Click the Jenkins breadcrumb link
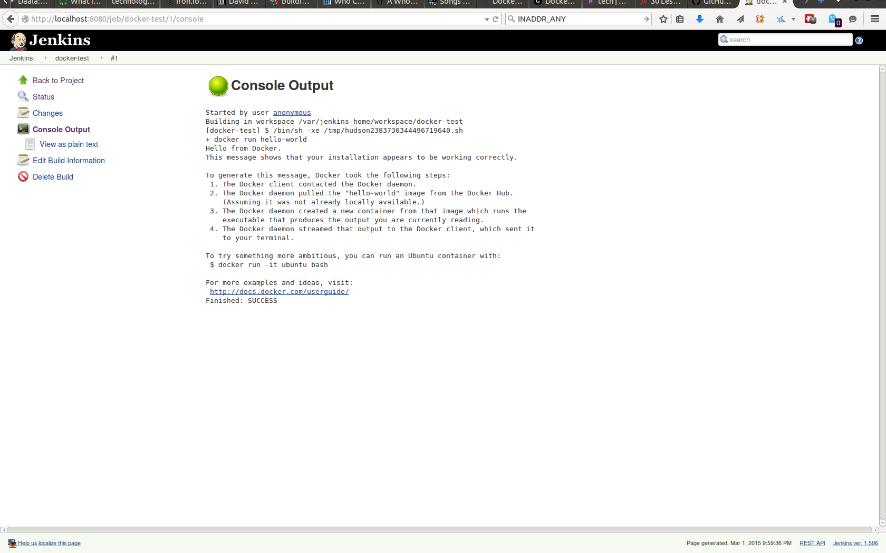The height and width of the screenshot is (553, 886). [x=21, y=58]
